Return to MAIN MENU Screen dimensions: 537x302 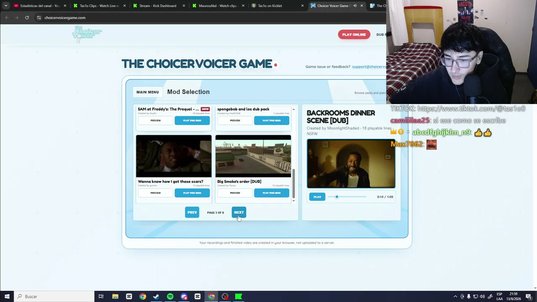click(x=148, y=92)
